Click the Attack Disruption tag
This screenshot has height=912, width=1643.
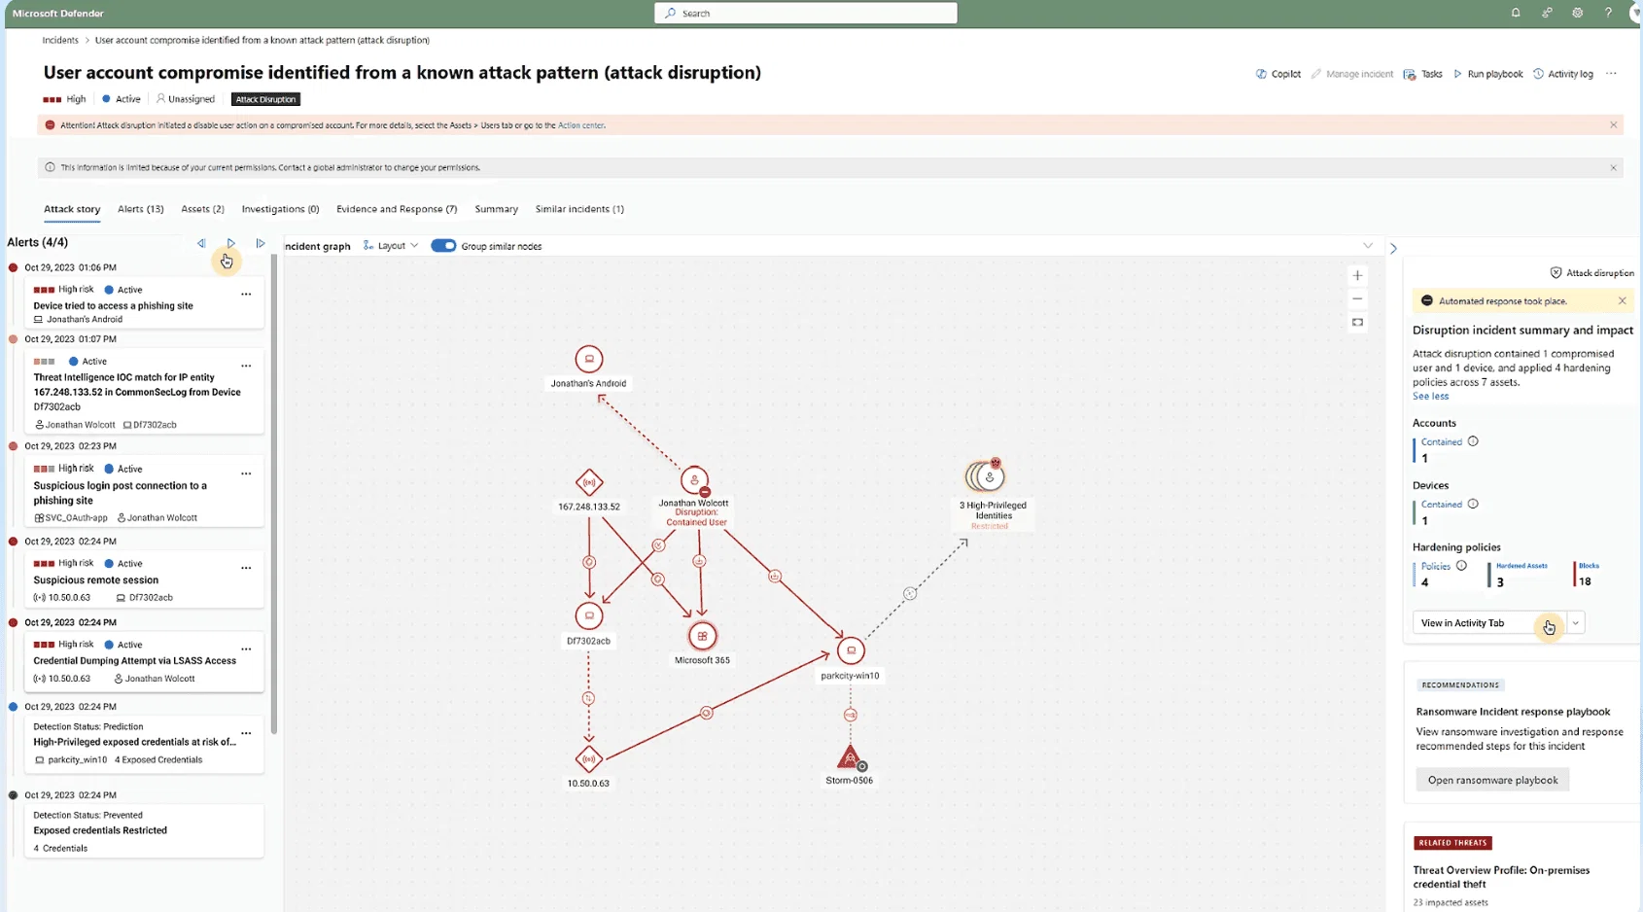tap(265, 99)
